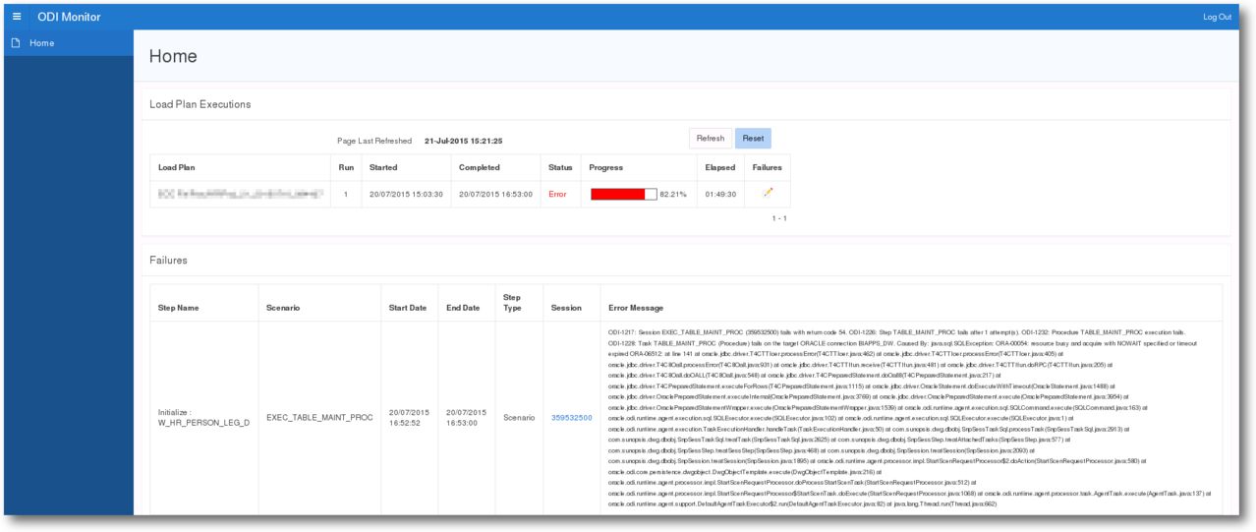Click the Elapsed column header
Image resolution: width=1256 pixels, height=532 pixels.
click(719, 167)
